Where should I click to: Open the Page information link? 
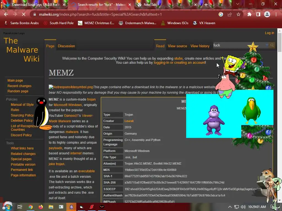pos(23,175)
